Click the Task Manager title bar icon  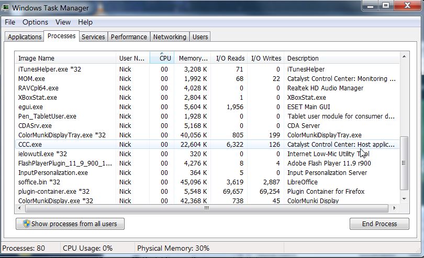click(x=6, y=8)
